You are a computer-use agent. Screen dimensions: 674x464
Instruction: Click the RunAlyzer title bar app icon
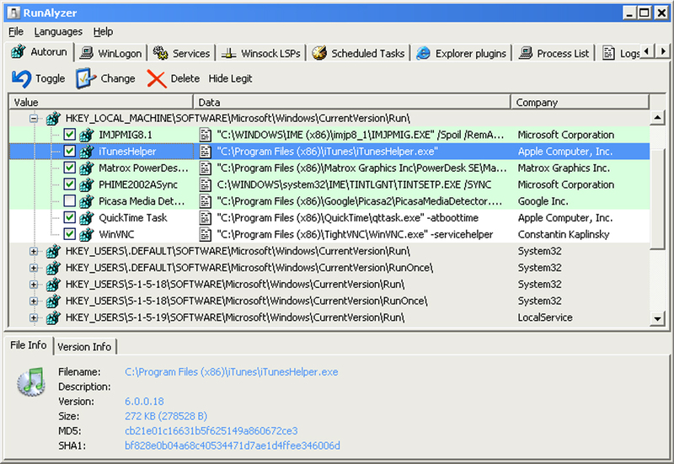tap(13, 13)
